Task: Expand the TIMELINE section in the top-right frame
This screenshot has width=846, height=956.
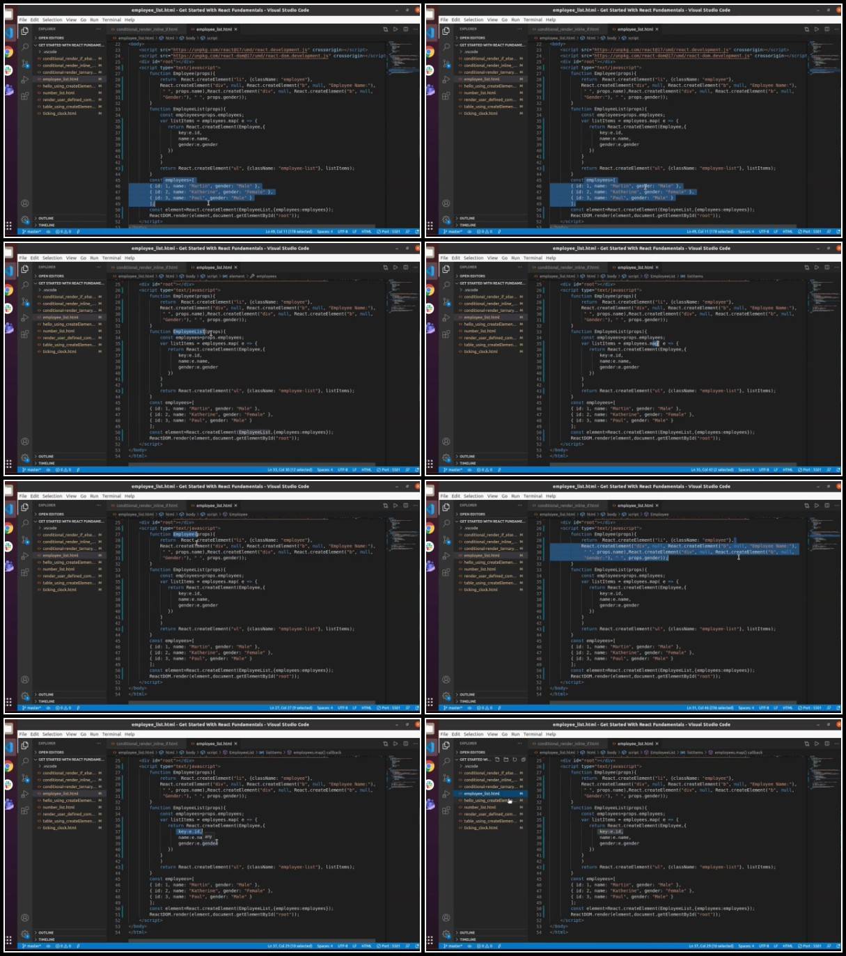Action: click(468, 225)
